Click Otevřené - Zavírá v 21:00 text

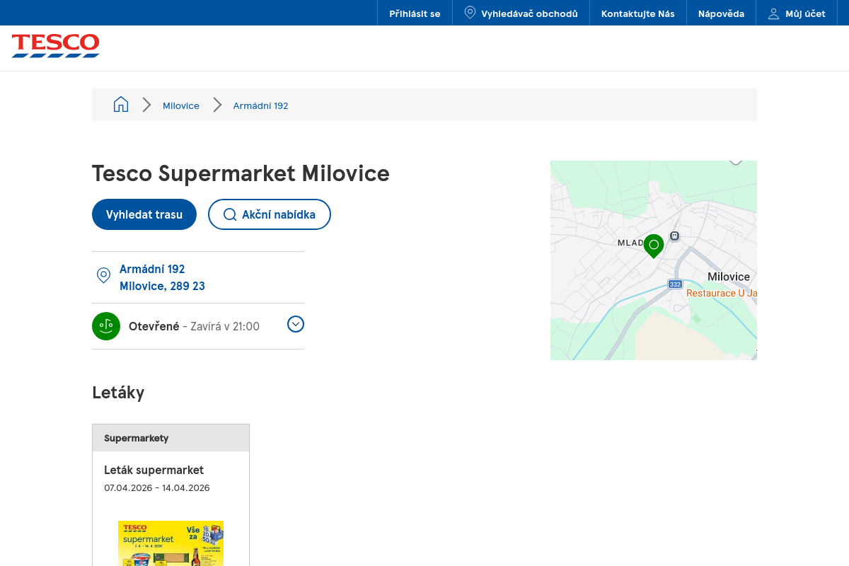click(194, 326)
